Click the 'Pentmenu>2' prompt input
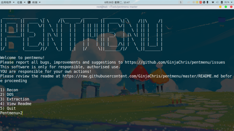This screenshot has height=131, width=234. coord(11,113)
